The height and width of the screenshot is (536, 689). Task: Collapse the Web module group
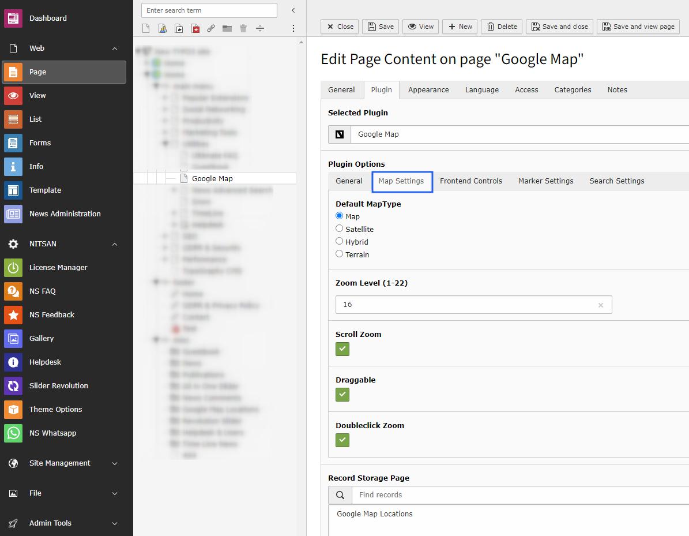[x=115, y=49]
